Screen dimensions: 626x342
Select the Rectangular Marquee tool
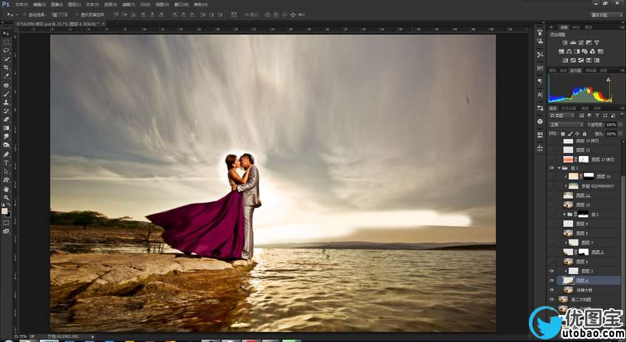(6, 43)
